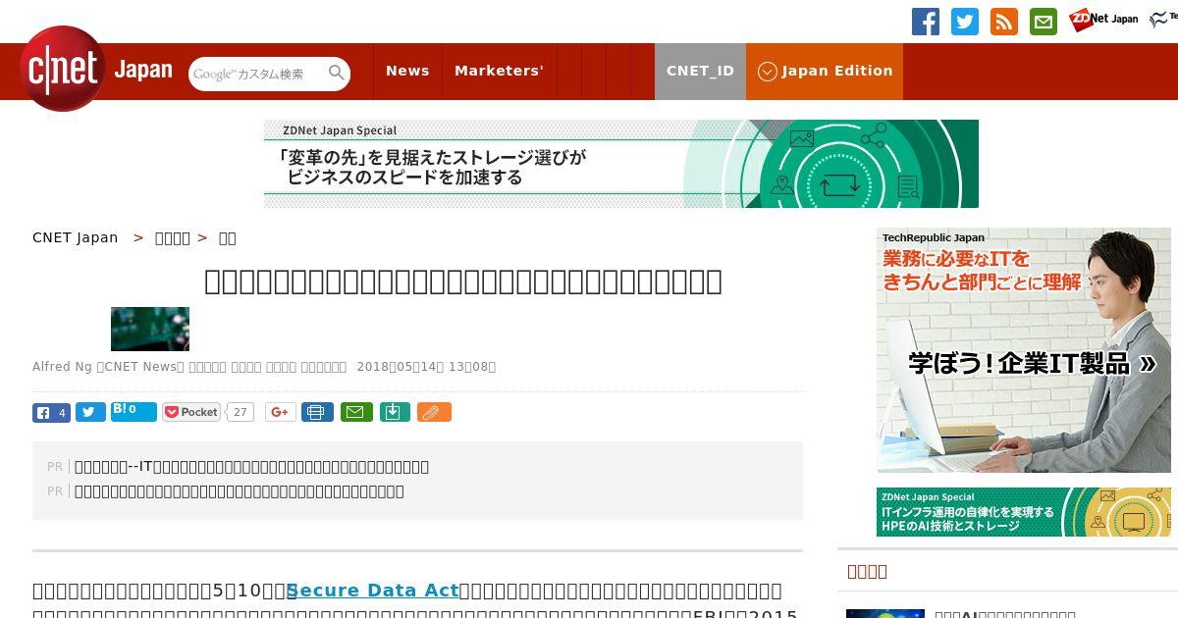
Task: Open the ZDNet Japan Special storage banner
Action: (x=620, y=164)
